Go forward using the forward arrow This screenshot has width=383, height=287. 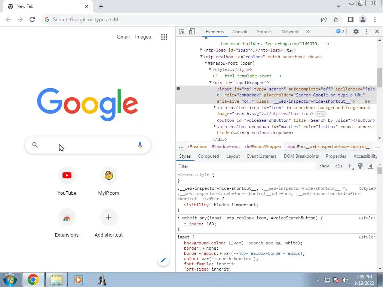click(20, 19)
